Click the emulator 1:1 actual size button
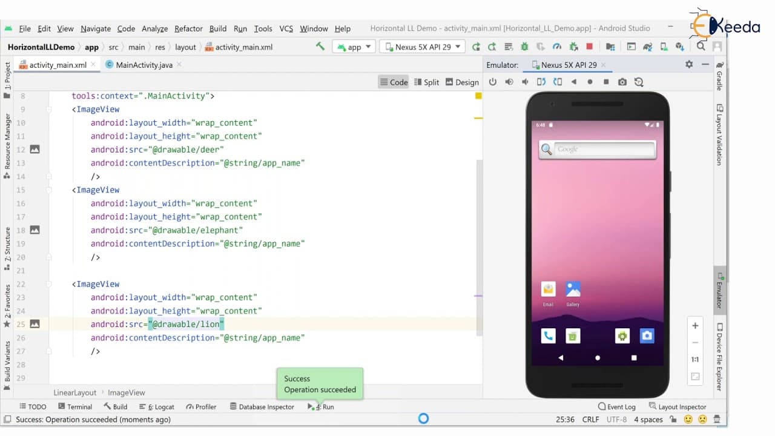The width and height of the screenshot is (775, 436). [x=695, y=360]
